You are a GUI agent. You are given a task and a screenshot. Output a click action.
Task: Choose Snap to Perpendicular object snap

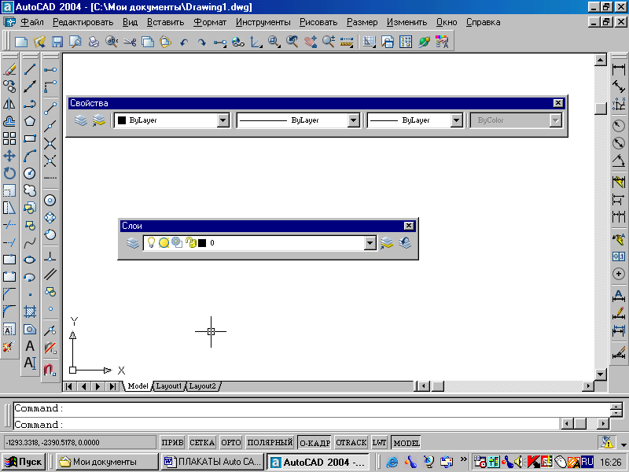[x=50, y=257]
